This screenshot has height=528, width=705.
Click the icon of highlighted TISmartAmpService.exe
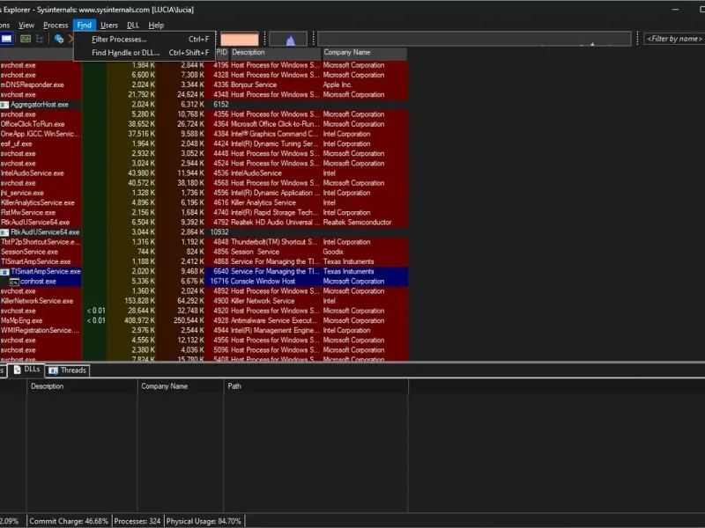point(4,272)
